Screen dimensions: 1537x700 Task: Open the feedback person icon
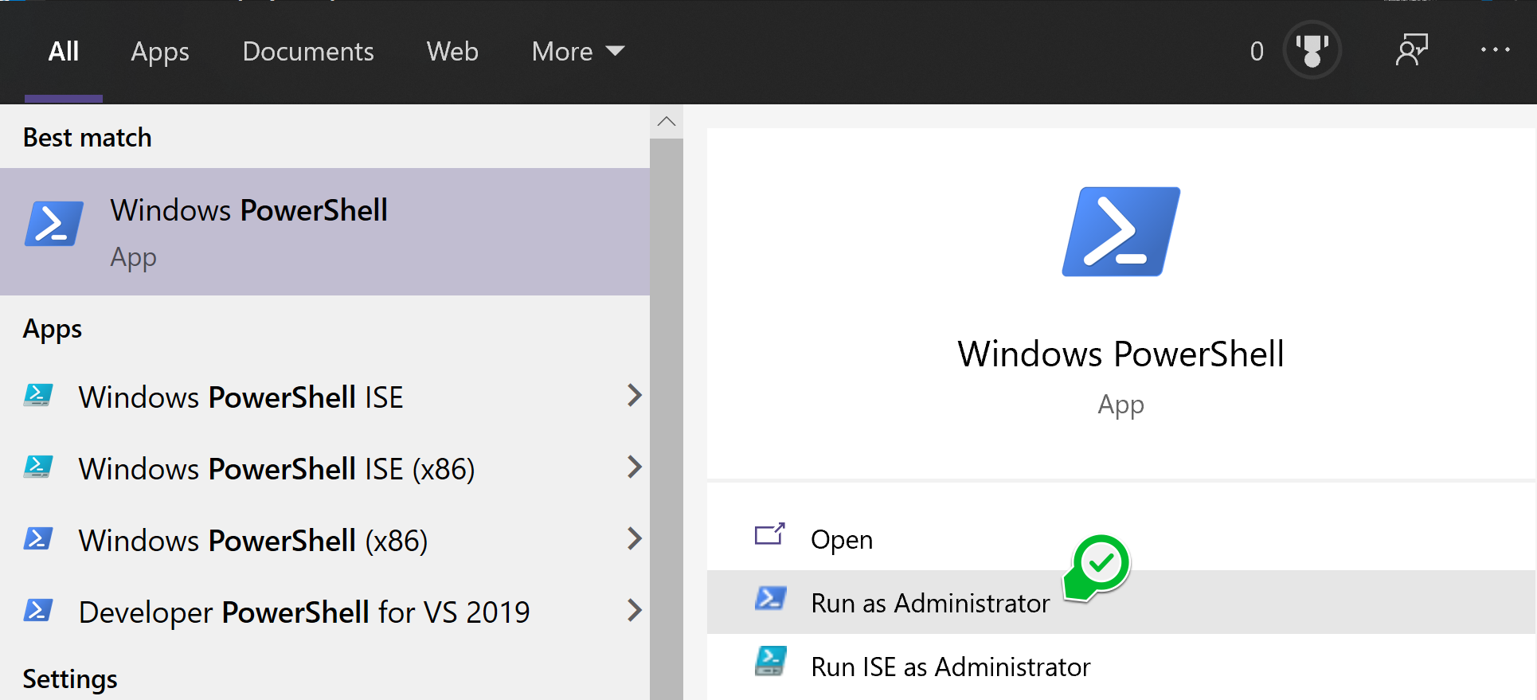coord(1412,50)
